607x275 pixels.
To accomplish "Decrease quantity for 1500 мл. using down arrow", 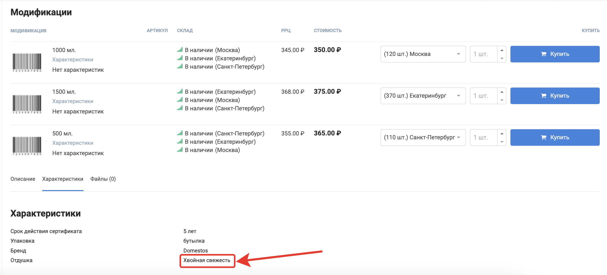I will tap(502, 100).
